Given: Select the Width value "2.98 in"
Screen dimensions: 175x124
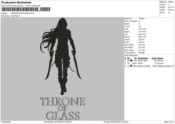Looking at the screenshot, I should tap(171, 10).
